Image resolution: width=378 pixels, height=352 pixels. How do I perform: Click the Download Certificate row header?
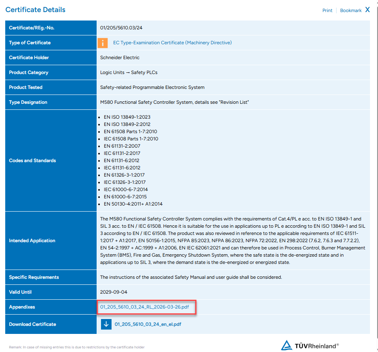[51, 324]
